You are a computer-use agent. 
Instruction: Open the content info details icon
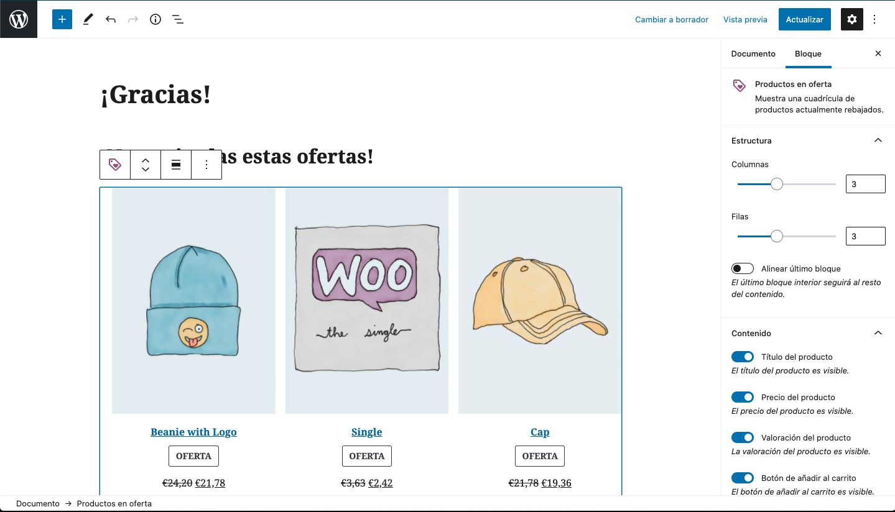pyautogui.click(x=155, y=19)
